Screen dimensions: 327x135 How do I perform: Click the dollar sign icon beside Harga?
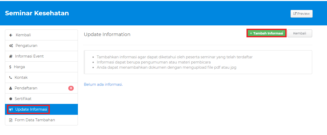[x=10, y=67]
